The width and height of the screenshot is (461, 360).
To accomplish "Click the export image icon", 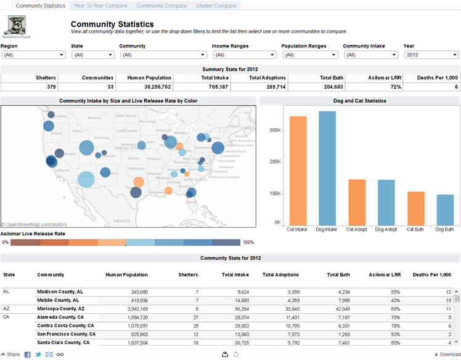I will [225, 354].
